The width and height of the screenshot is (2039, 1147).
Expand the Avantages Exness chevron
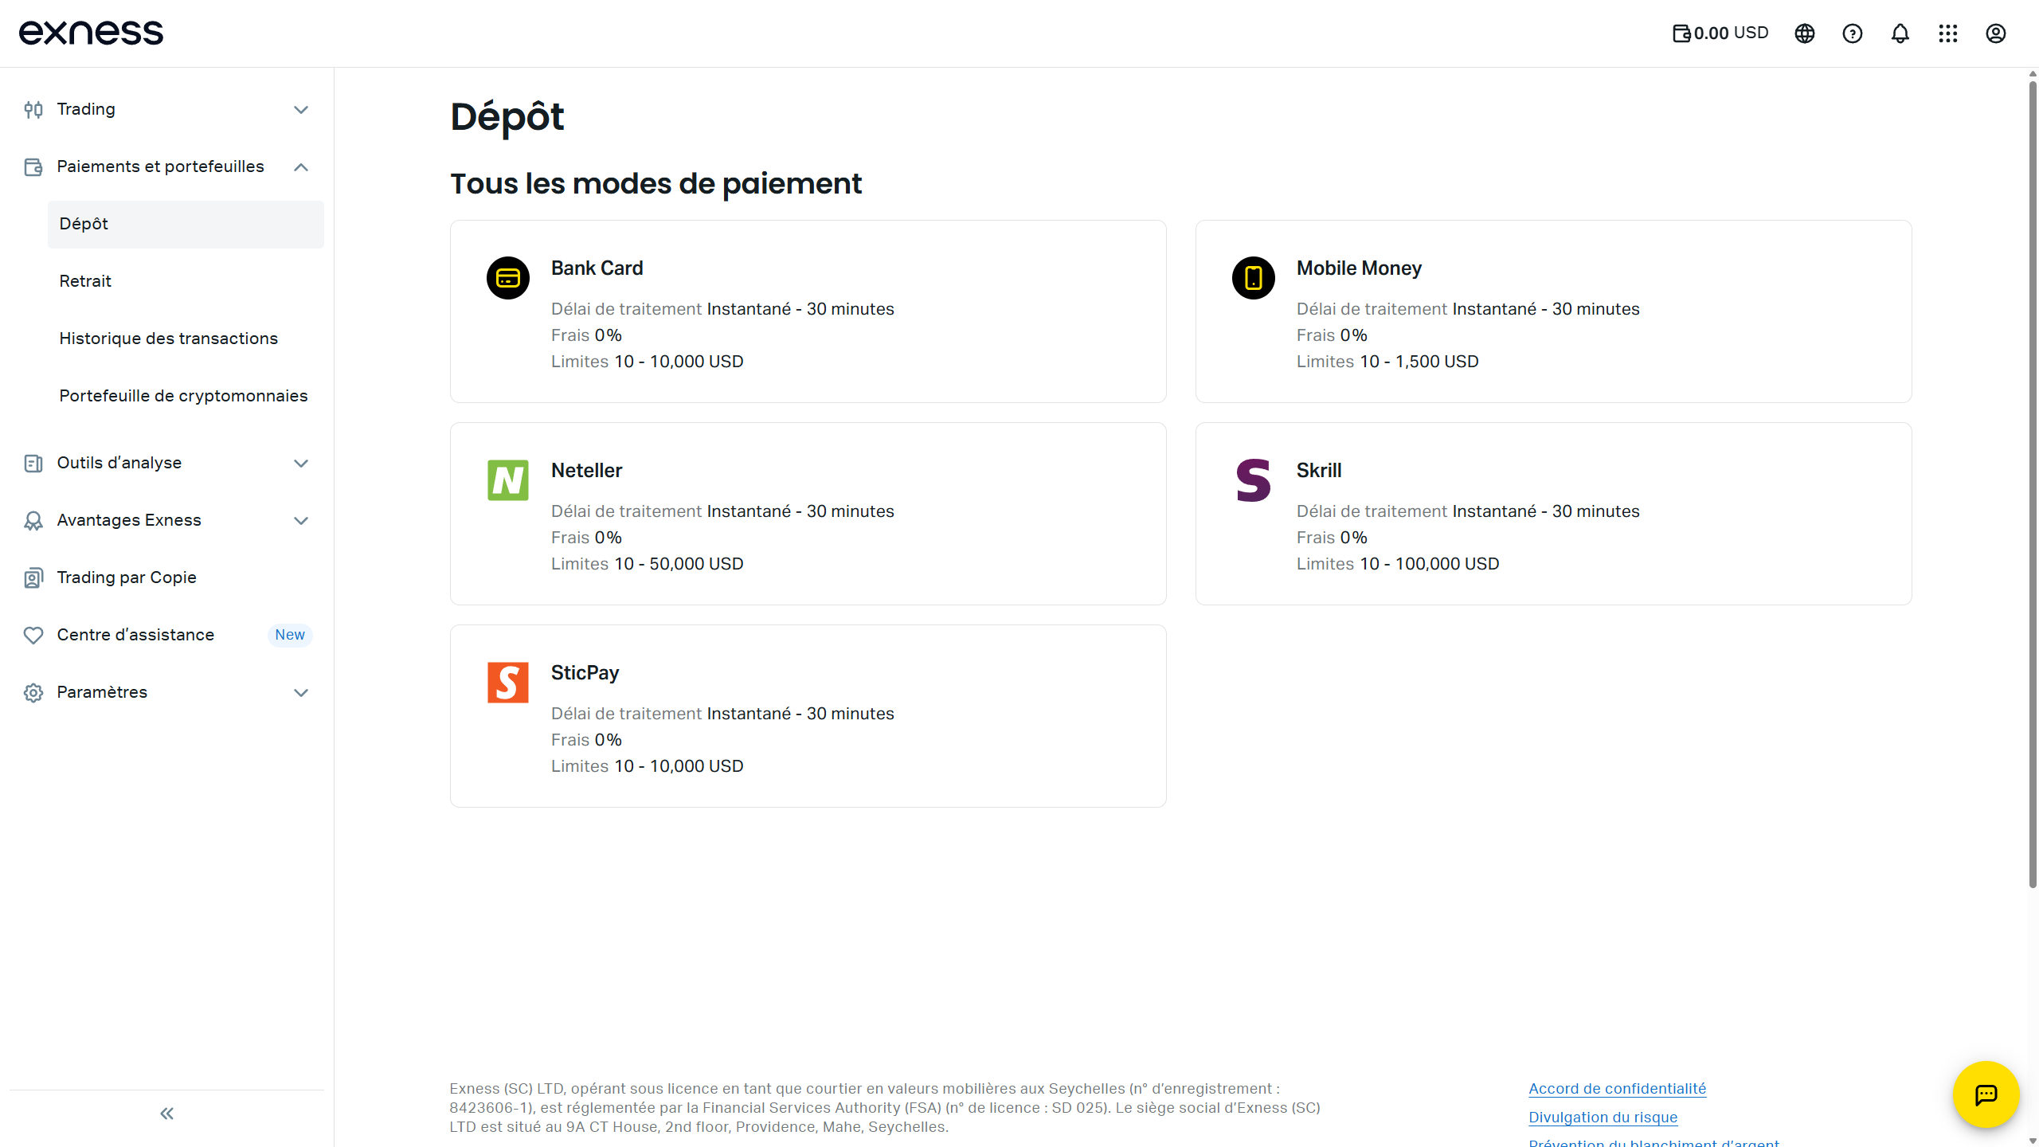(x=301, y=520)
